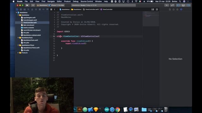Show the File inspector
The width and height of the screenshot is (202, 113).
tap(170, 9)
